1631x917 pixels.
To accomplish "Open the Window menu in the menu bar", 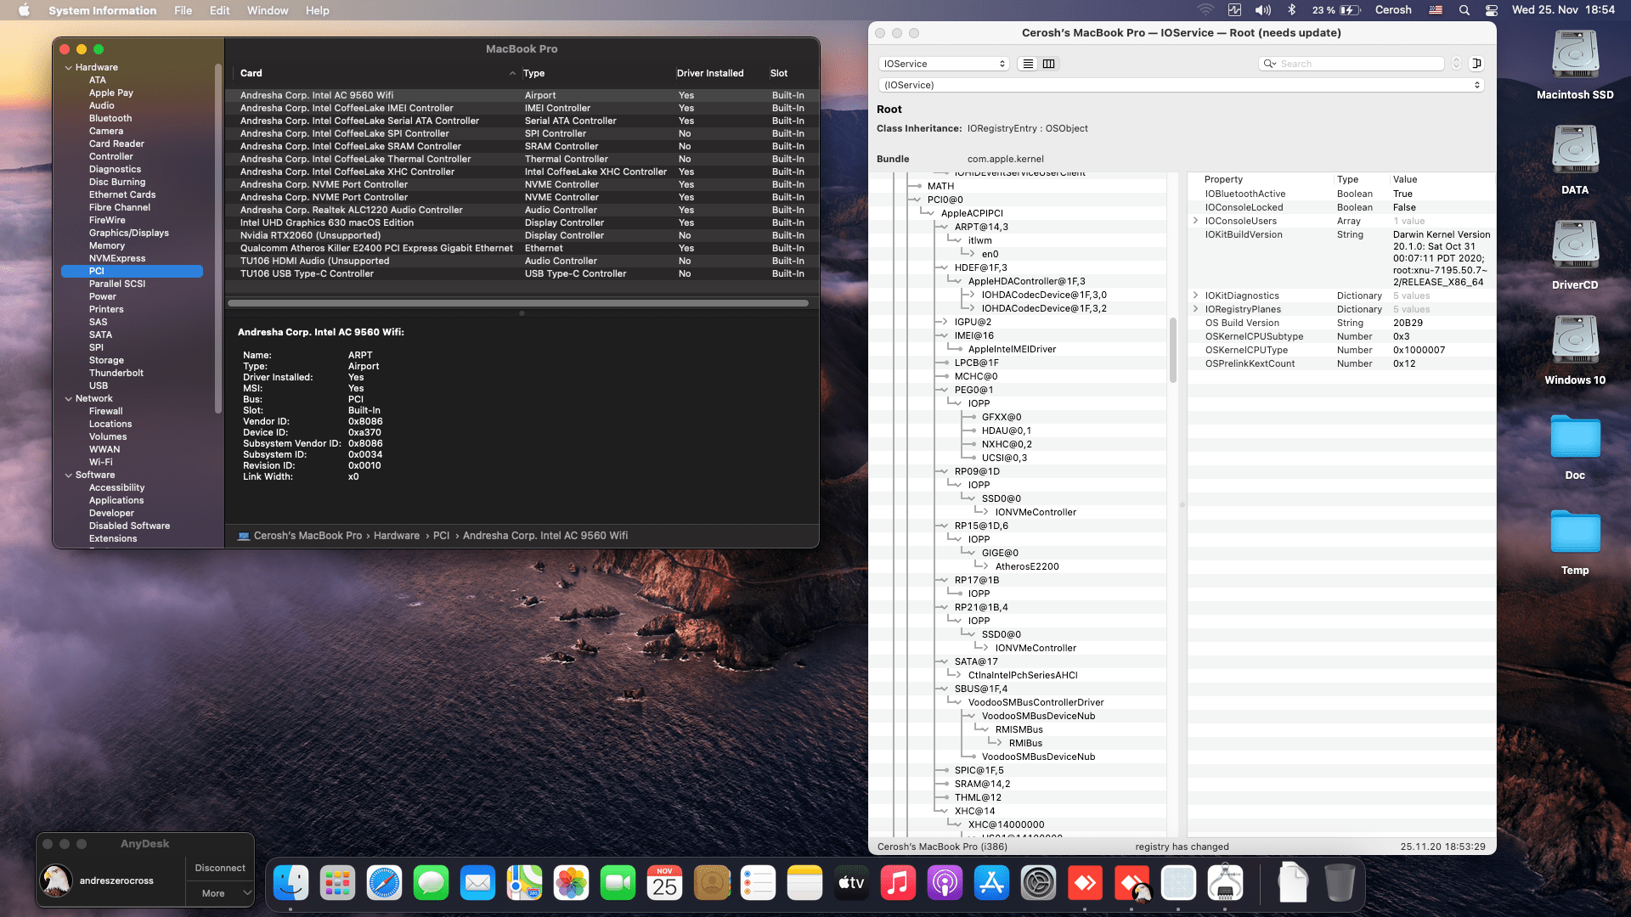I will coord(268,10).
